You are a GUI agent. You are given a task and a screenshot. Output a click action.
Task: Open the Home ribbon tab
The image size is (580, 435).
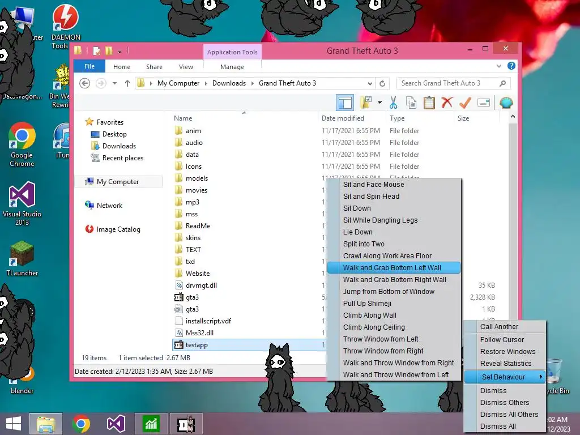(x=122, y=67)
